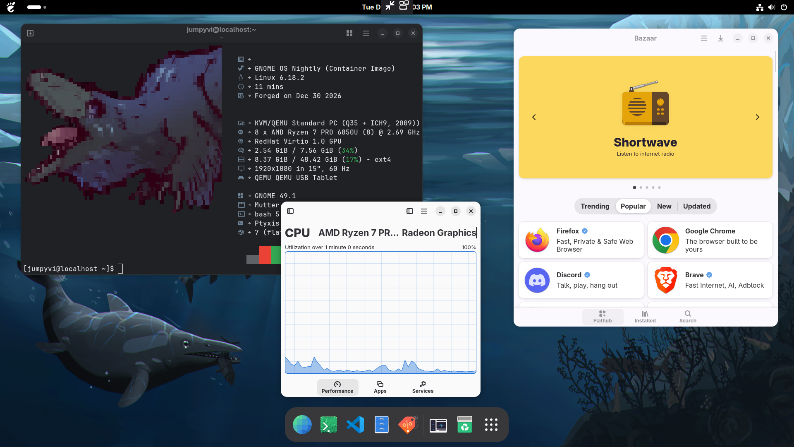
Task: Launch GNOME Web browser from the dock
Action: point(302,424)
